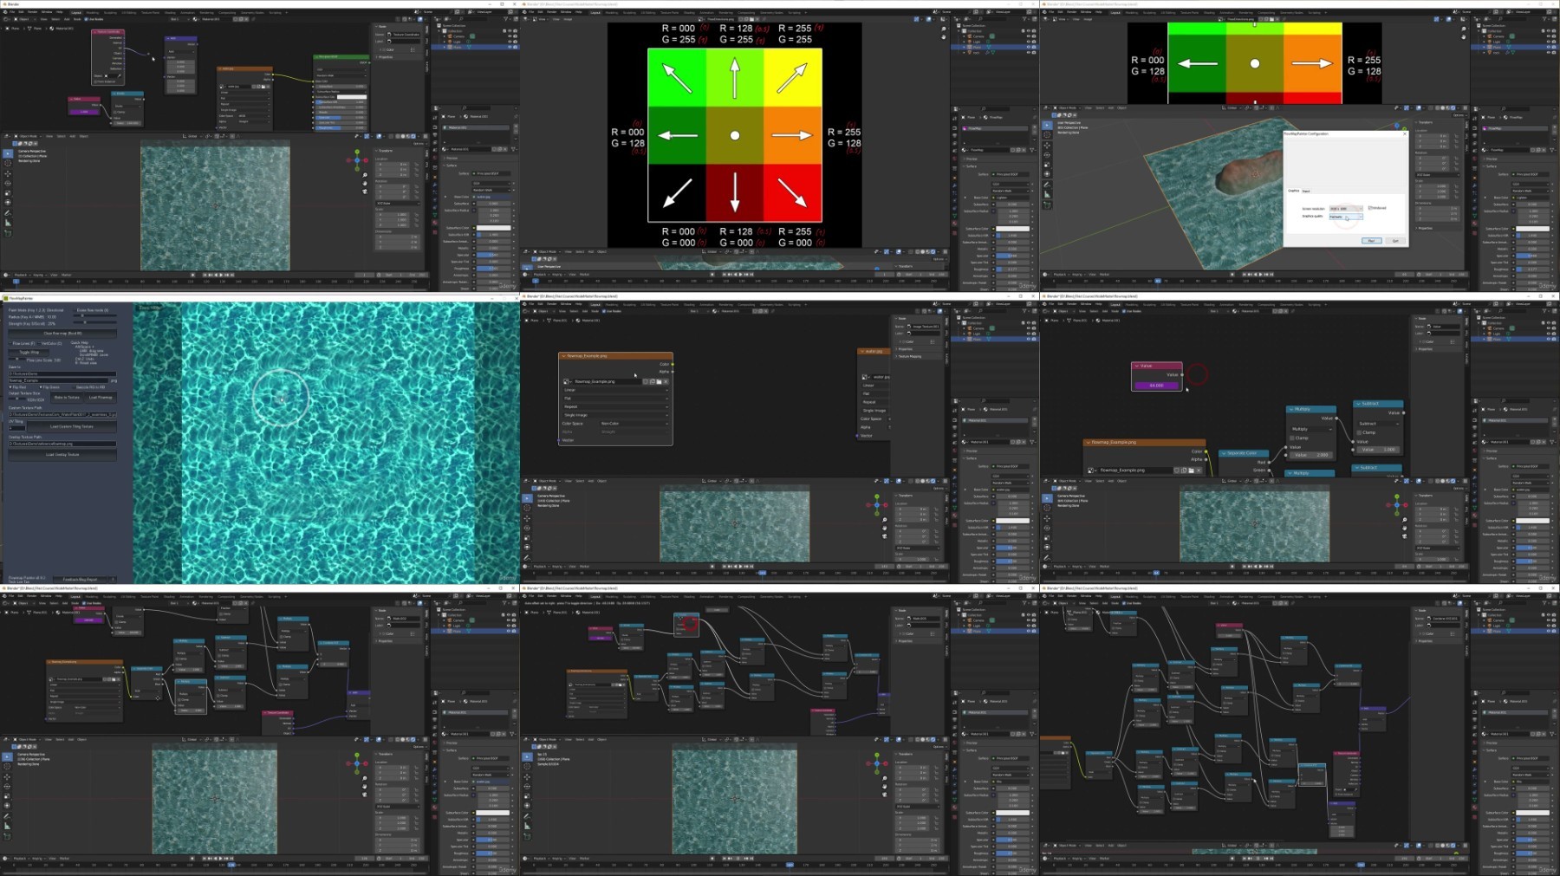Screen dimensions: 1560x876
Task: Select Graphics tab in FlowMapPainter Configuration
Action: (x=1294, y=191)
